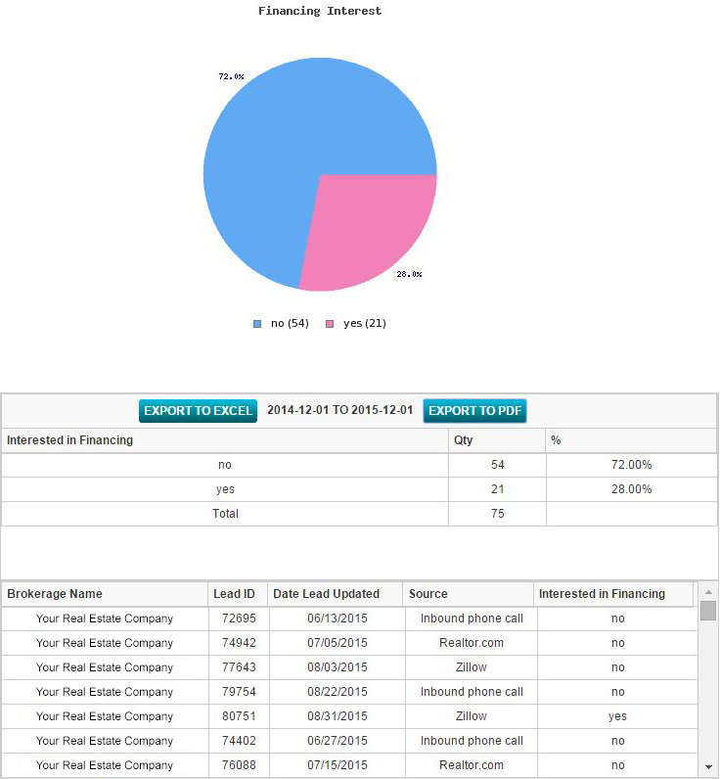The height and width of the screenshot is (779, 720).
Task: Click the pink 'yes (21)' legend swatch
Action: click(x=330, y=324)
